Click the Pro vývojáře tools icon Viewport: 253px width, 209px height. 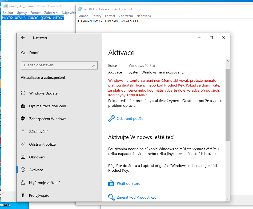point(23,195)
